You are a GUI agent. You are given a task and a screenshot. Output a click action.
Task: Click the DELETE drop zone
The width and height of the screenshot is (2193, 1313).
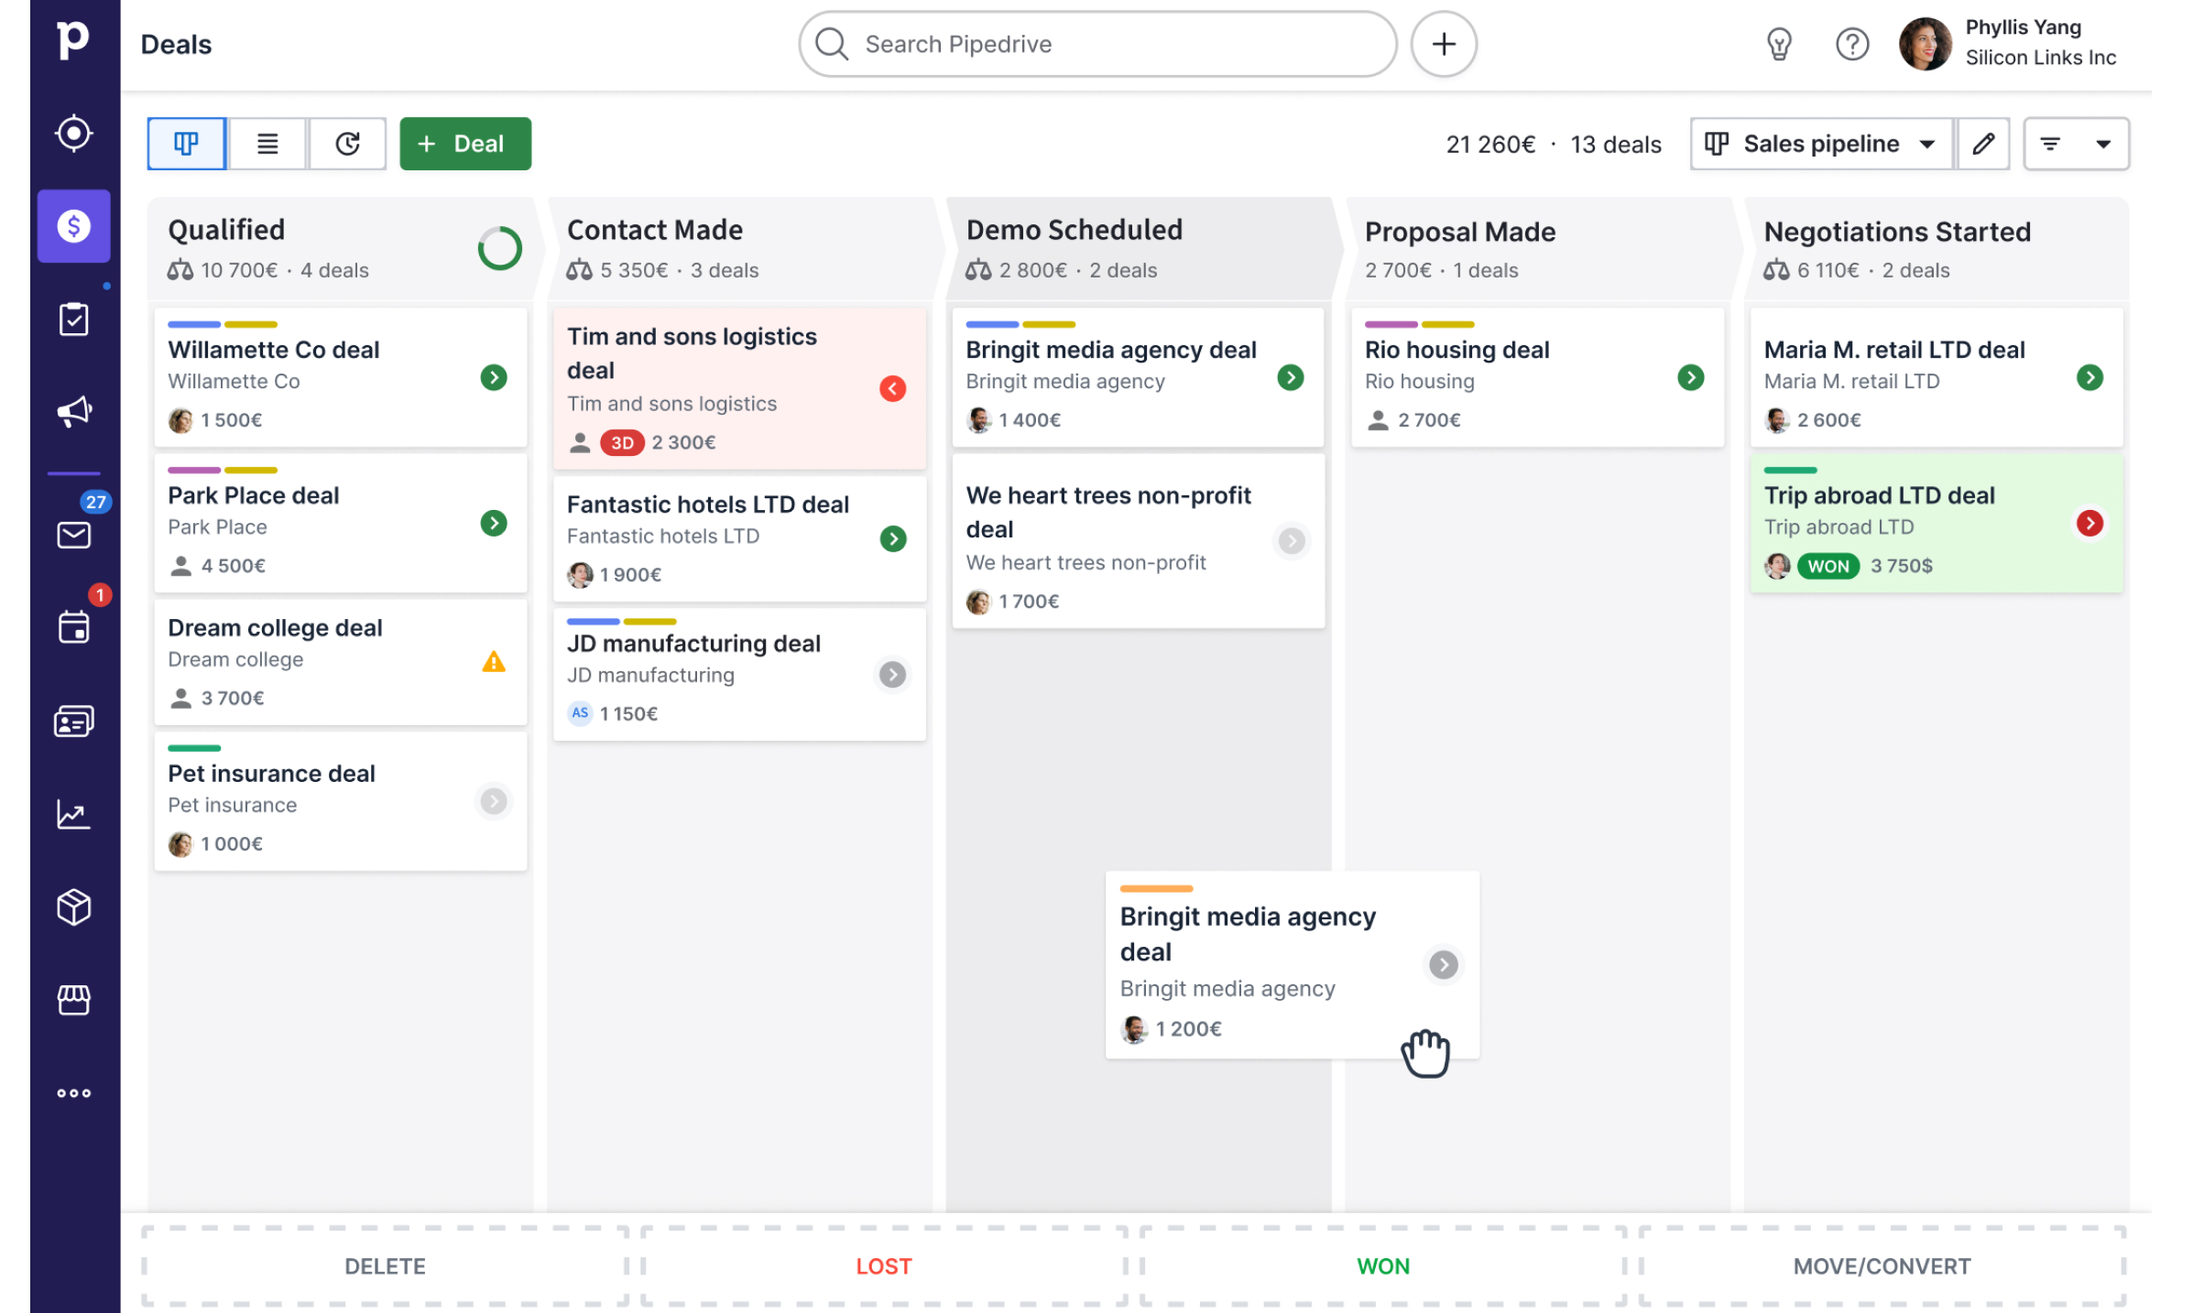(x=385, y=1266)
